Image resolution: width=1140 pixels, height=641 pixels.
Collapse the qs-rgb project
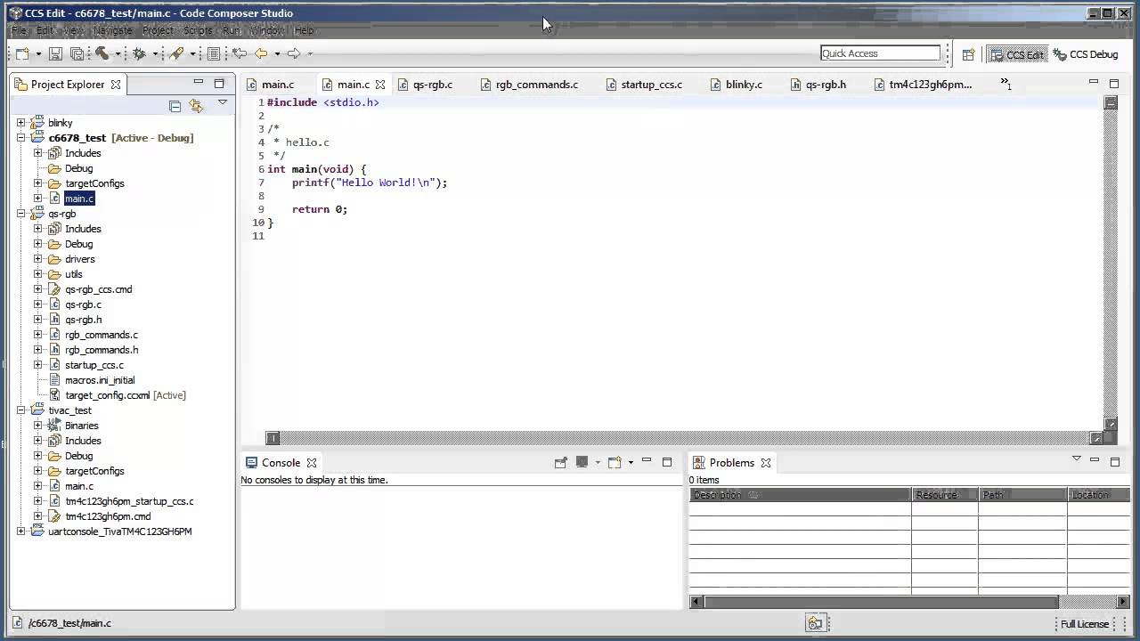tap(21, 214)
